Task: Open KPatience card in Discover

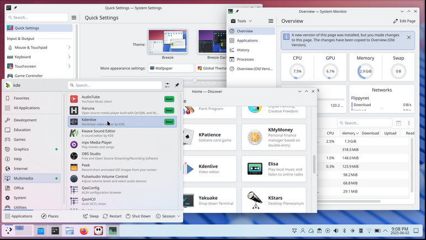Action: coord(210,137)
